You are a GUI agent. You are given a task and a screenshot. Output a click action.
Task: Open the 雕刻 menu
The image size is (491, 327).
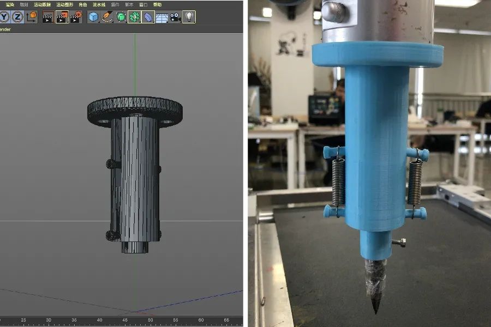pos(24,4)
